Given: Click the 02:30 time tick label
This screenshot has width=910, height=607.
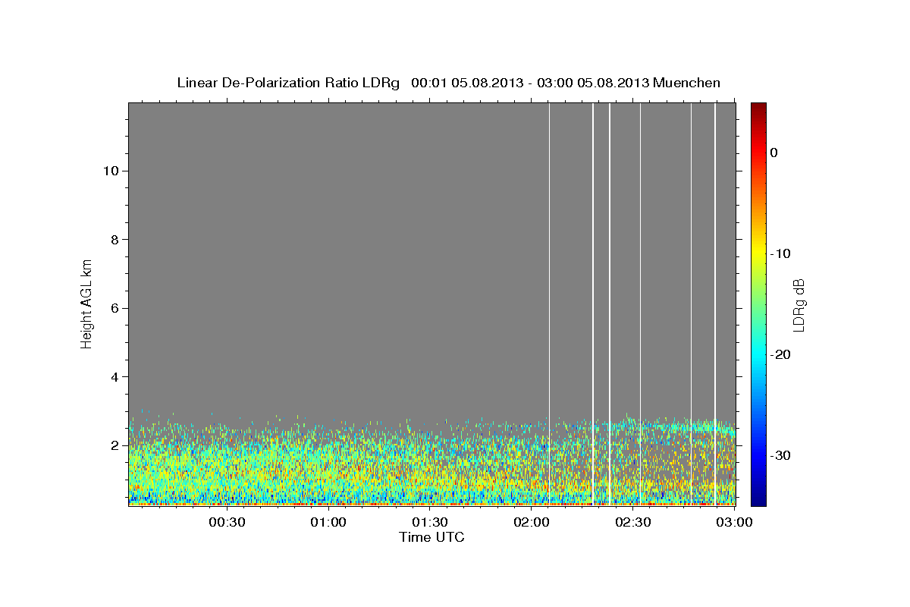Looking at the screenshot, I should click(x=633, y=523).
